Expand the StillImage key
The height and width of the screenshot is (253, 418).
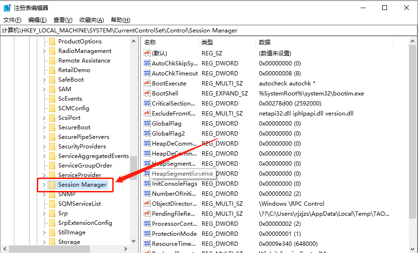pyautogui.click(x=44, y=232)
